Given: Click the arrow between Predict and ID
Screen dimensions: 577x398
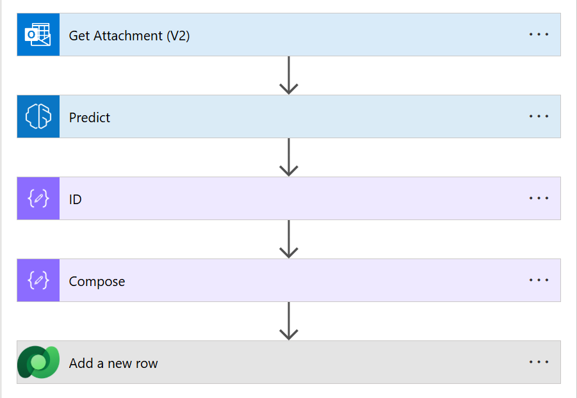Looking at the screenshot, I should [x=289, y=157].
